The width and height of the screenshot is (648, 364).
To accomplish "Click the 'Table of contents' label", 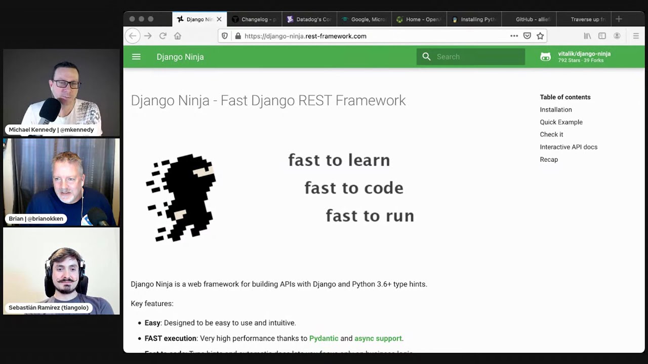I will pos(565,97).
